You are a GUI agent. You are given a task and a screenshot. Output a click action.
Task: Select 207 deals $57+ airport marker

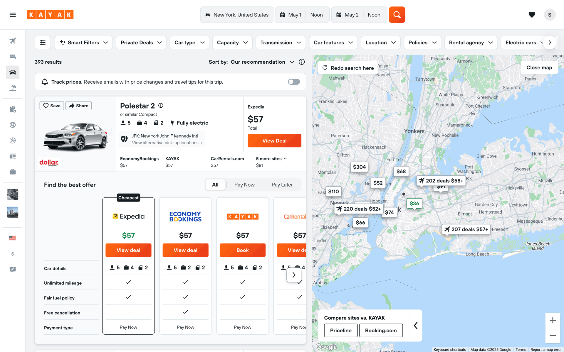tap(466, 229)
